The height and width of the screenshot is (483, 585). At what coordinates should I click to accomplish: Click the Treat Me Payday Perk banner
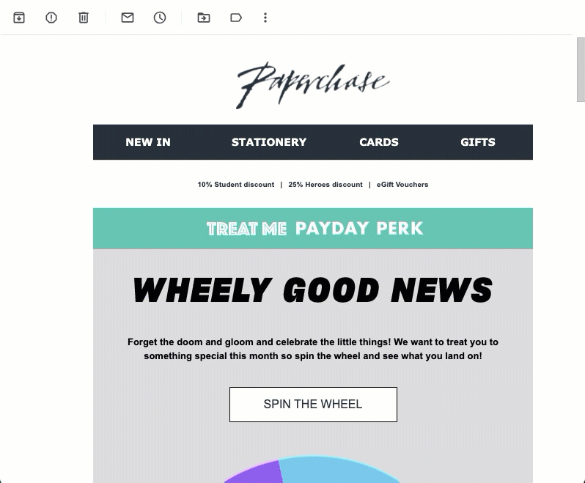(x=313, y=229)
